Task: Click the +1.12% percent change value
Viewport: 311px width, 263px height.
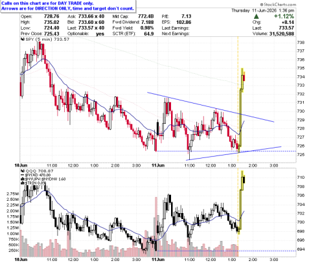Action: click(x=284, y=16)
